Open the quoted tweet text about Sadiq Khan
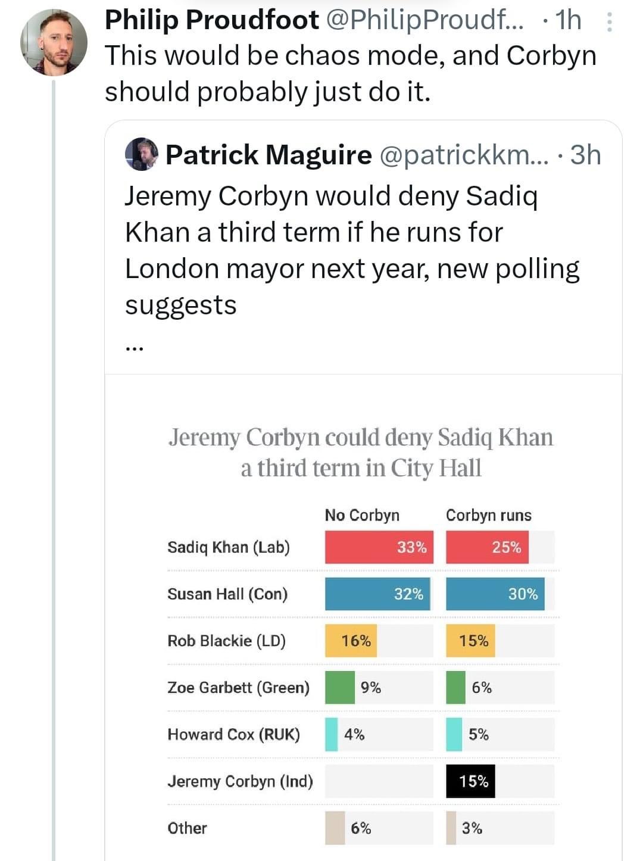The height and width of the screenshot is (861, 643). pyautogui.click(x=351, y=250)
